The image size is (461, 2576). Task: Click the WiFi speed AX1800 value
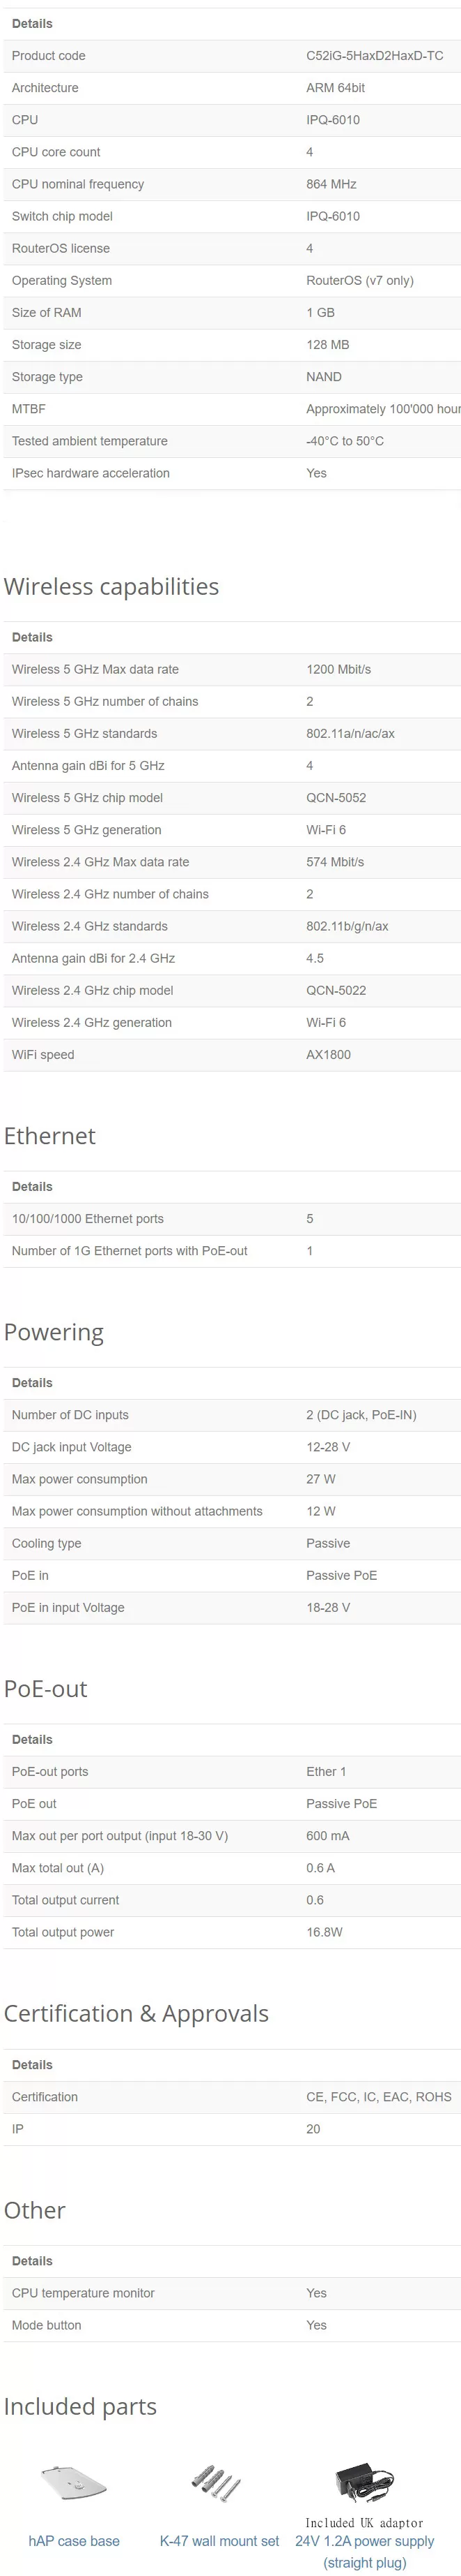[328, 1055]
